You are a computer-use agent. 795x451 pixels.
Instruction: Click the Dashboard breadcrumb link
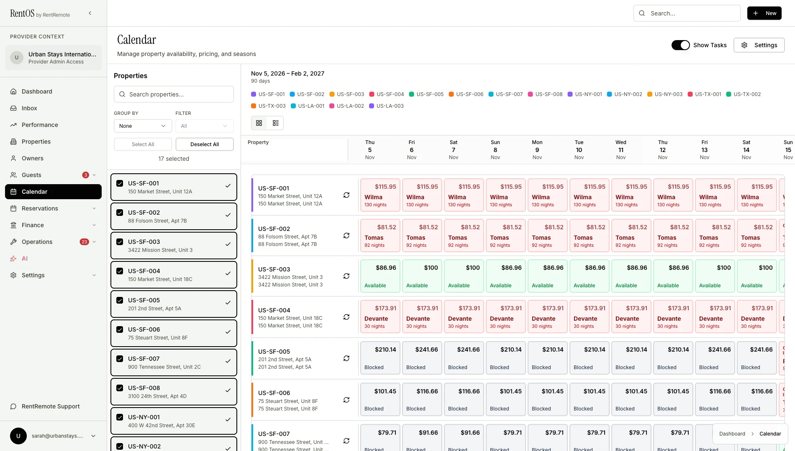tap(732, 434)
